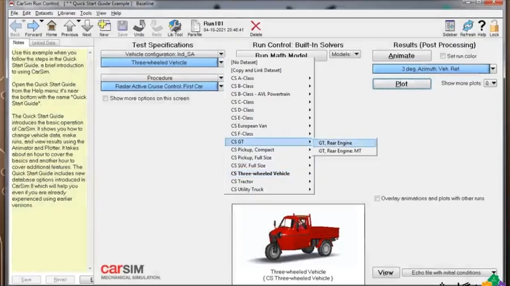Open the Parsfile icon
The height and width of the screenshot is (286, 510).
point(195,28)
